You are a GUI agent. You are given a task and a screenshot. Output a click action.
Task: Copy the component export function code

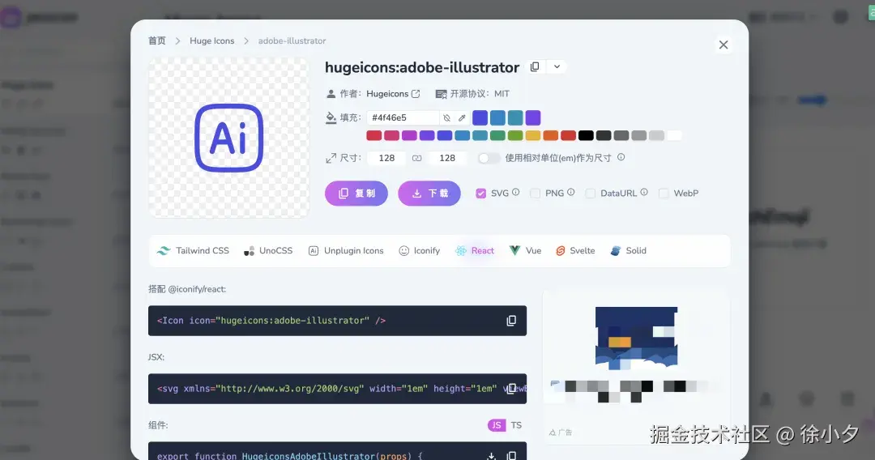coord(511,456)
